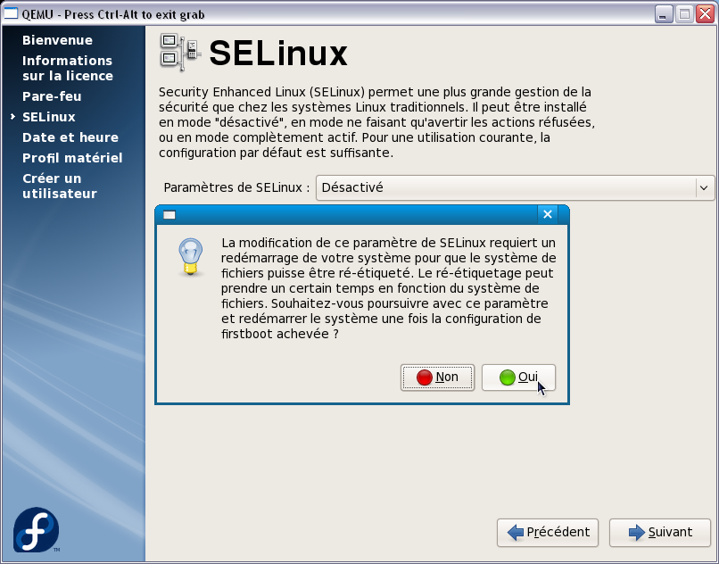Click the Security Enhanced Linux description paragraph

[x=376, y=122]
